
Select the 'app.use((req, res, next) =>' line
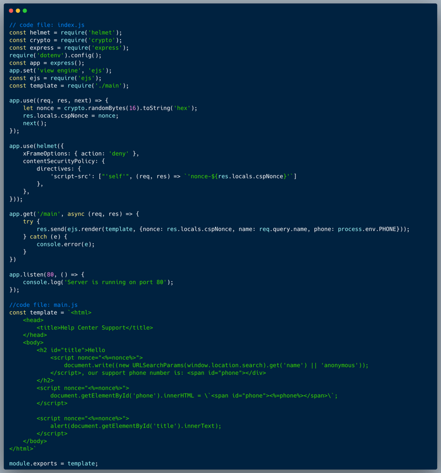pyautogui.click(x=59, y=100)
